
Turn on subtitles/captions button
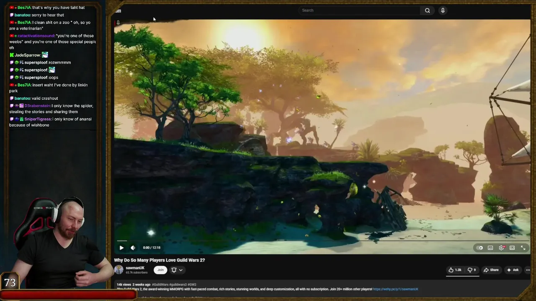[x=490, y=248]
